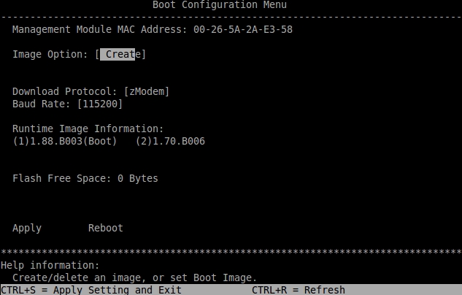Click the Help information heading
462x295 pixels.
[50, 265]
